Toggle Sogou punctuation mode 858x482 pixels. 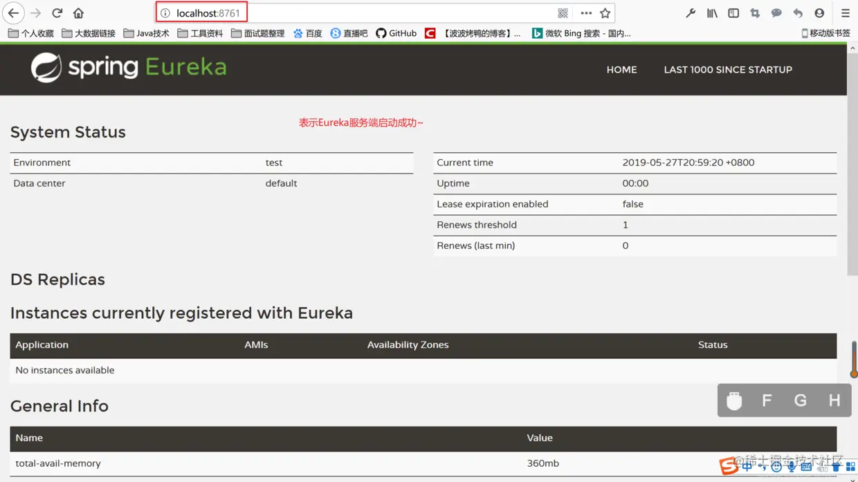763,467
